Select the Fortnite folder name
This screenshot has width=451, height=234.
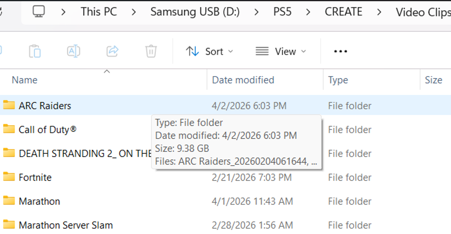coord(35,177)
